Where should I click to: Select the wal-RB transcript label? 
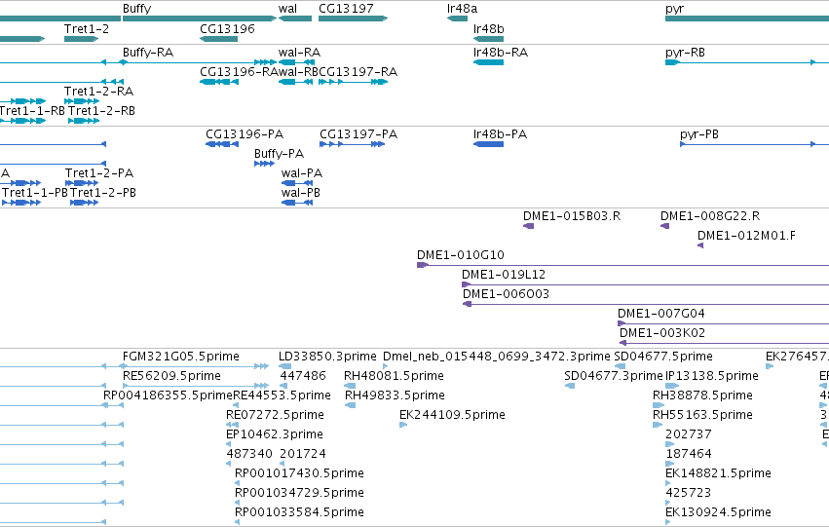[x=298, y=72]
